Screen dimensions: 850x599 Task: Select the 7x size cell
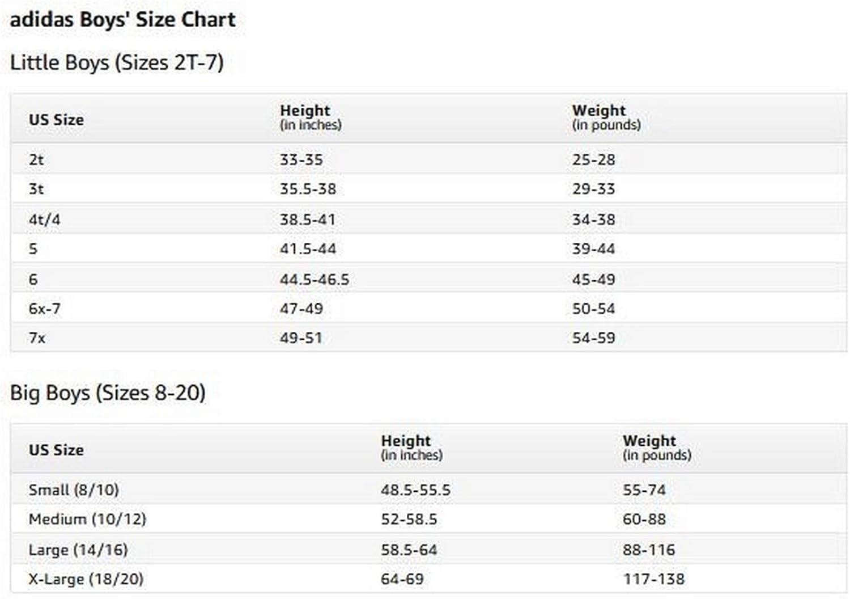[37, 338]
